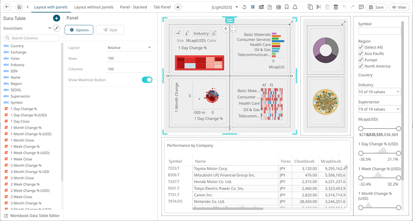This screenshot has height=221, width=413.
Task: Export dashboard to PDF icon
Action: (x=270, y=7)
